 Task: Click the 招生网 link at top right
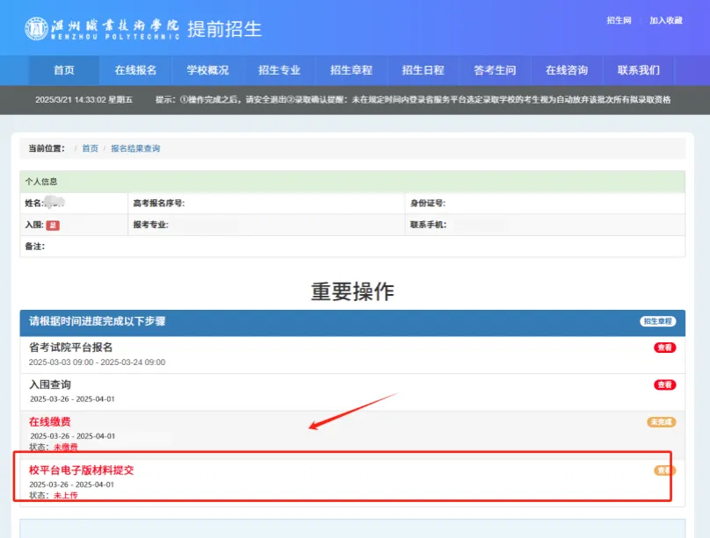619,20
